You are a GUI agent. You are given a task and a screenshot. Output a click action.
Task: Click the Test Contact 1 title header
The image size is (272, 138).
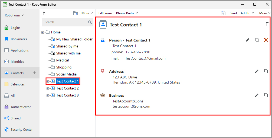(x=126, y=25)
